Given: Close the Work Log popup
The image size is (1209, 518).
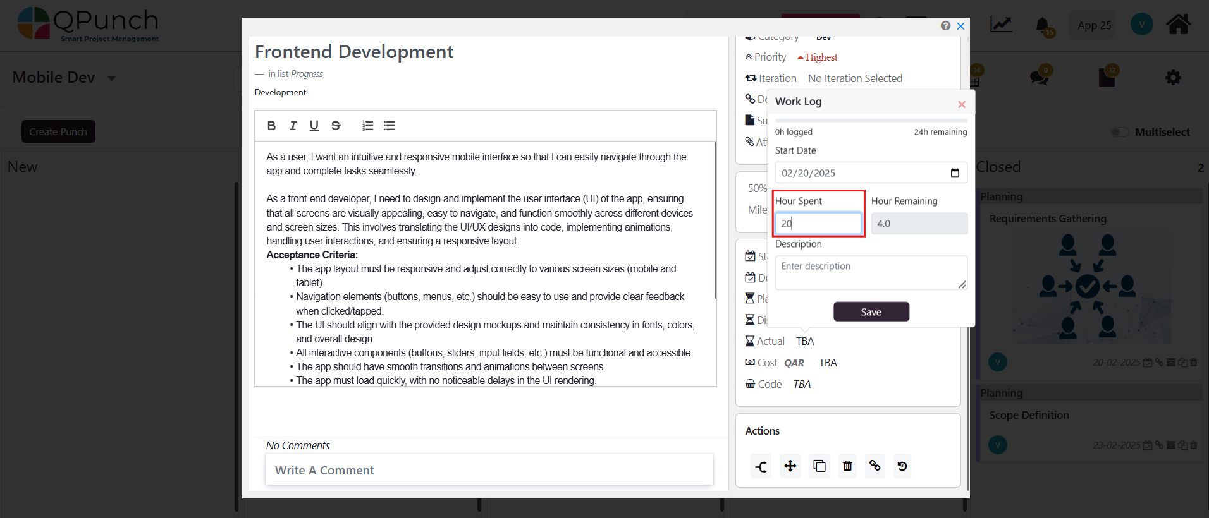Looking at the screenshot, I should click(x=962, y=104).
